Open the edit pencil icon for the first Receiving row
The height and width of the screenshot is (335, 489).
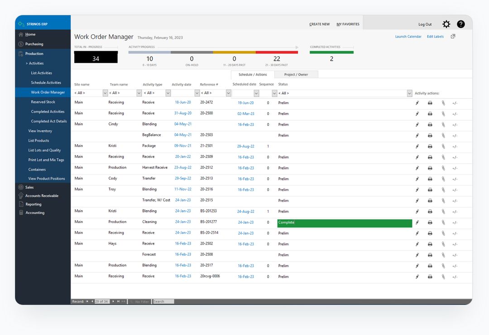tap(417, 103)
